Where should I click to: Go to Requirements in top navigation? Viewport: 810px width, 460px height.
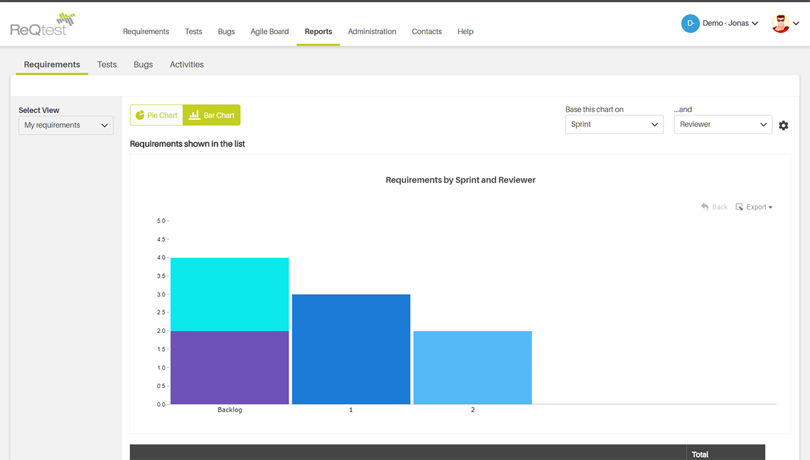tap(146, 32)
